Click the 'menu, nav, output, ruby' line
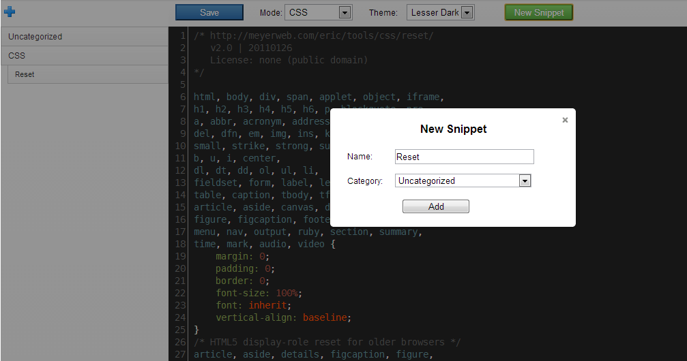 click(x=308, y=232)
